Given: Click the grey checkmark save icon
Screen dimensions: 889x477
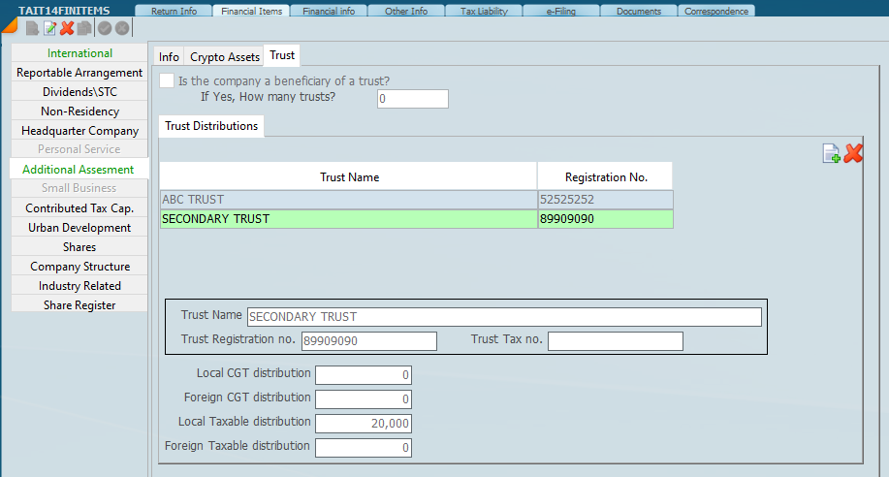Looking at the screenshot, I should pos(105,28).
